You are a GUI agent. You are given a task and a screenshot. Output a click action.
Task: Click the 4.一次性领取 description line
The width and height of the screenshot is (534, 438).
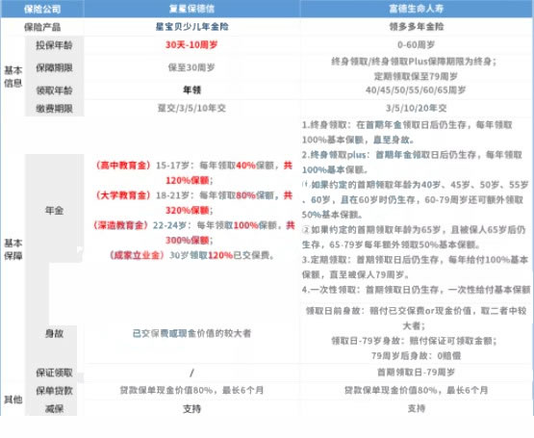click(417, 290)
